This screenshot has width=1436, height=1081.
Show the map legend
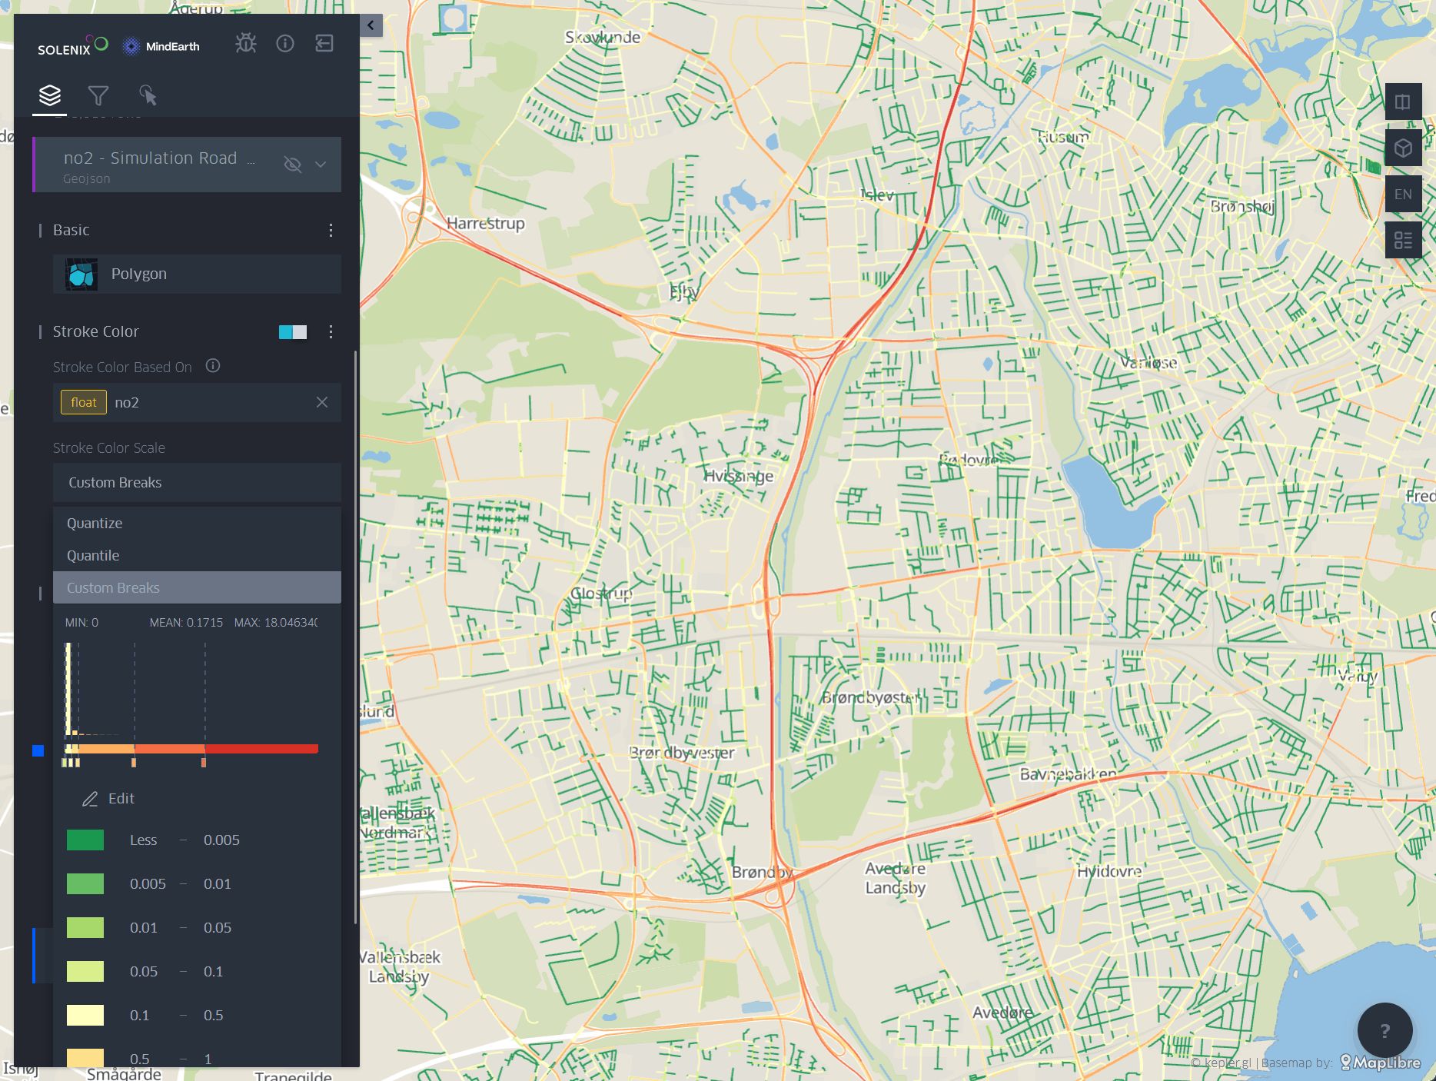(x=1403, y=241)
